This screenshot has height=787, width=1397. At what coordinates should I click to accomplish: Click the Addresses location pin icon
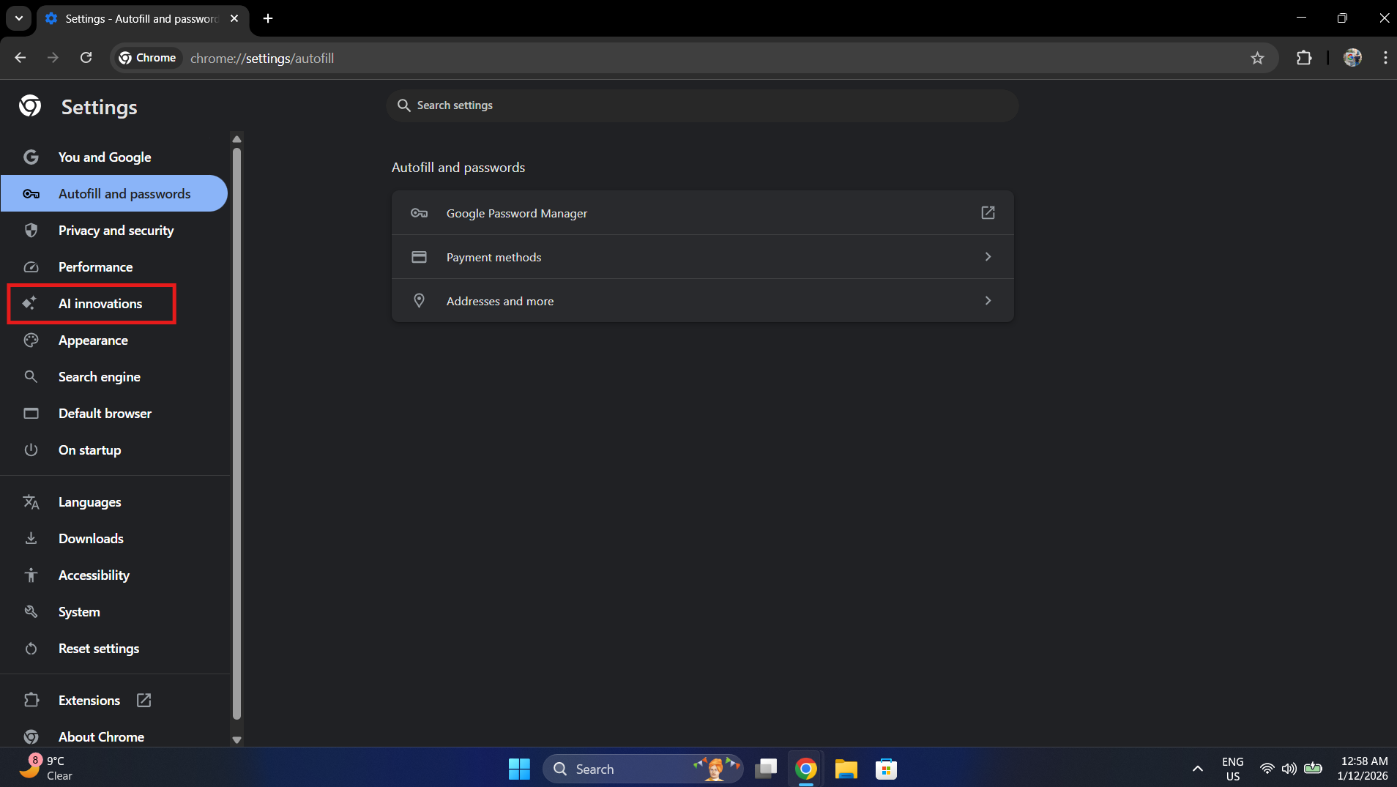[x=419, y=300]
